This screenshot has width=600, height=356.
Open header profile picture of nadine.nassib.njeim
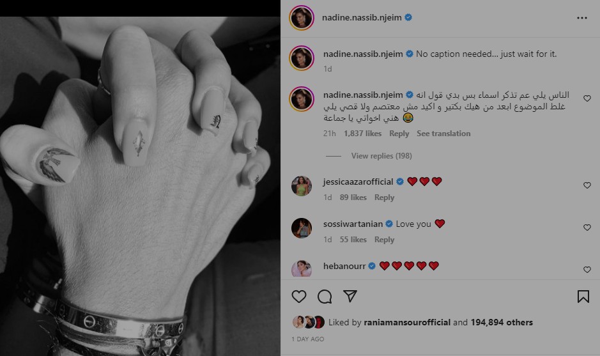302,18
